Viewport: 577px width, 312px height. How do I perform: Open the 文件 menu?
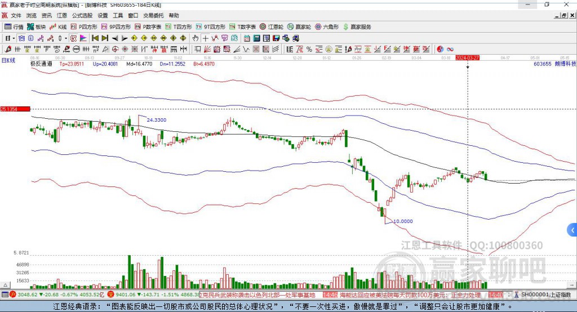(x=16, y=15)
